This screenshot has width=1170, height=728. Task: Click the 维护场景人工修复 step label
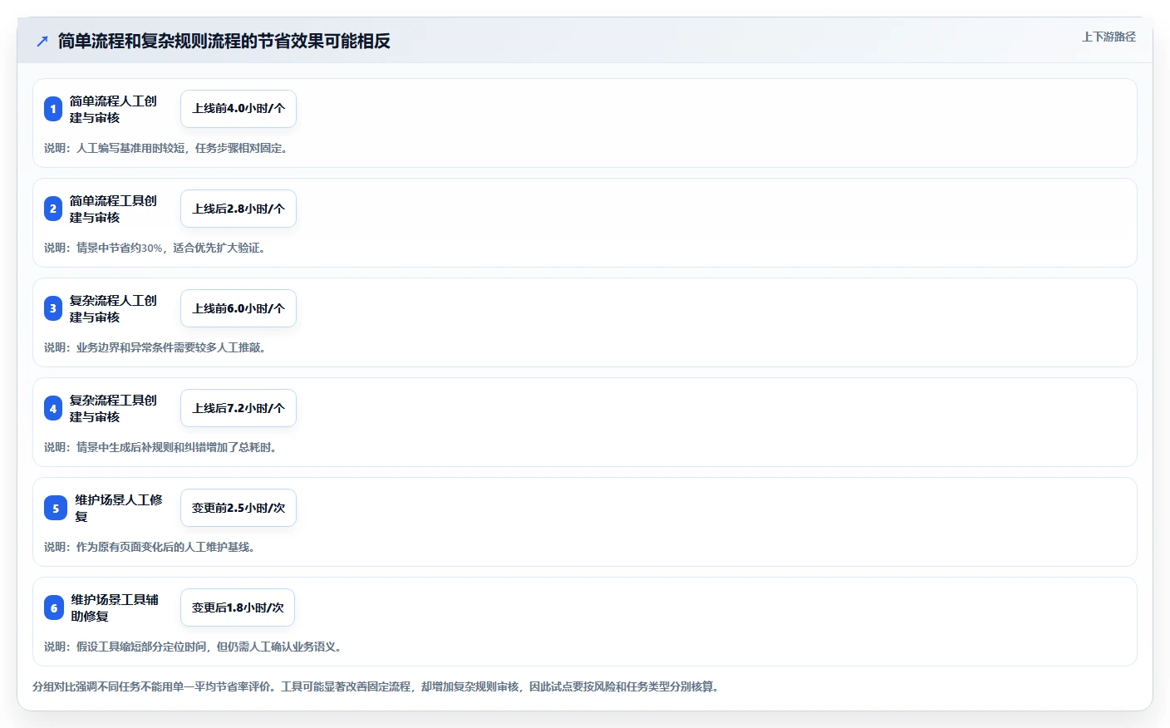pyautogui.click(x=119, y=508)
